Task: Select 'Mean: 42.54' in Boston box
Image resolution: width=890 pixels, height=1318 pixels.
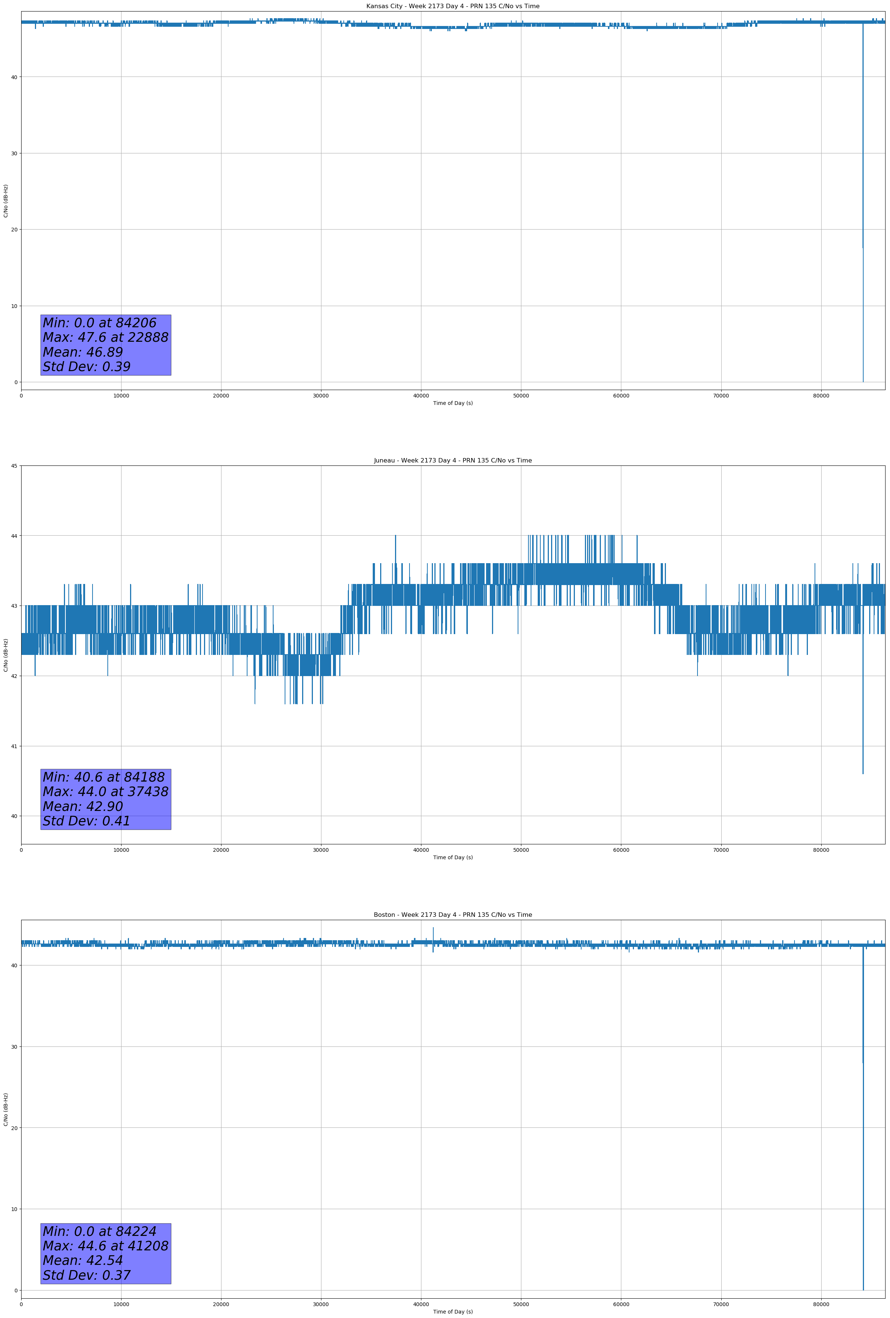Action: tap(83, 1260)
